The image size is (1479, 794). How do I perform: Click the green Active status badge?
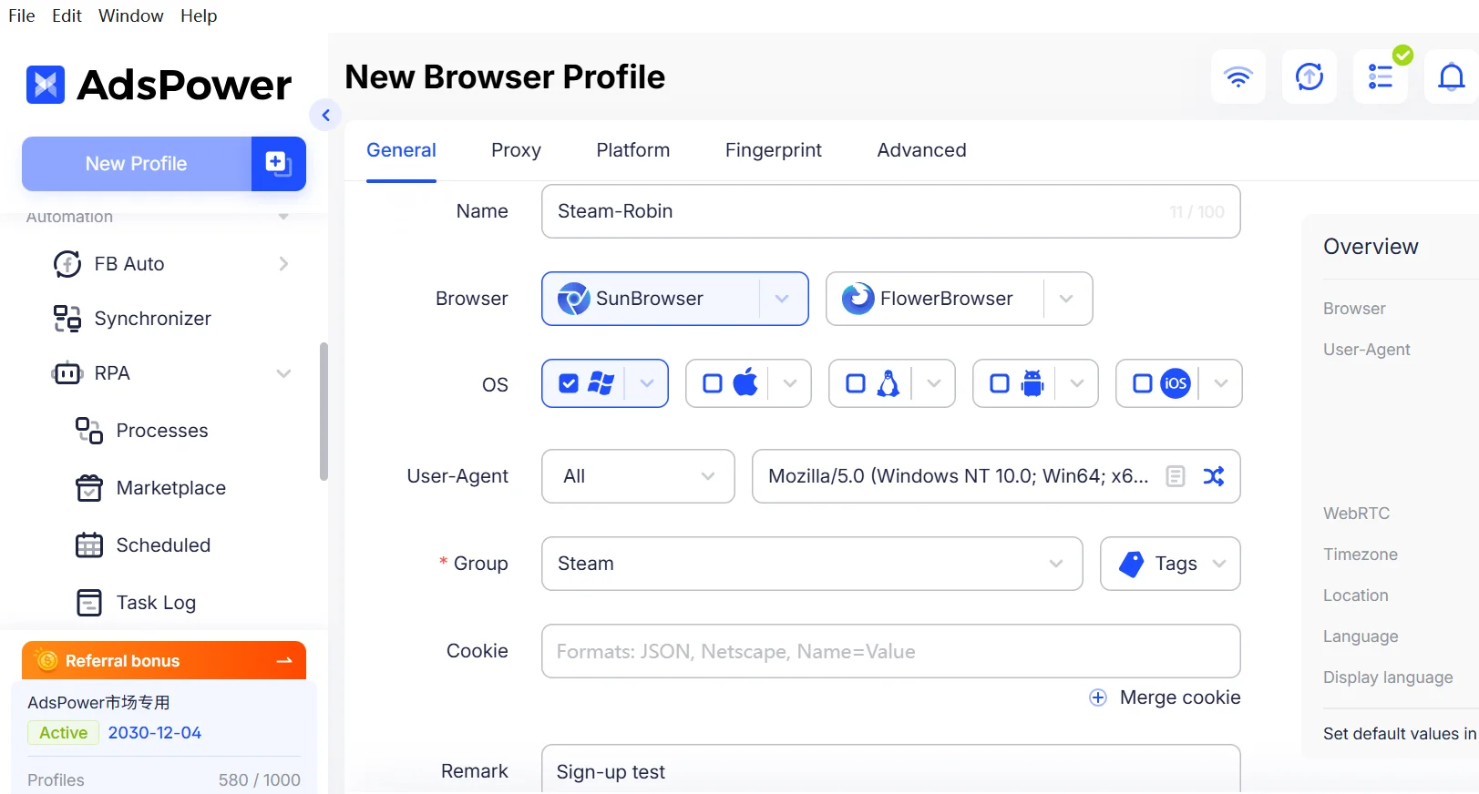tap(64, 733)
